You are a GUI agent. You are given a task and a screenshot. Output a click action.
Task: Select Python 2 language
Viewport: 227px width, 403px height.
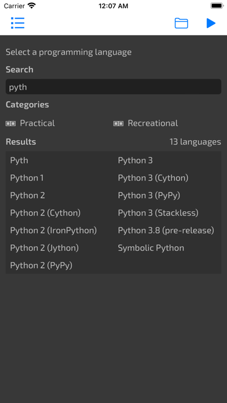(28, 196)
